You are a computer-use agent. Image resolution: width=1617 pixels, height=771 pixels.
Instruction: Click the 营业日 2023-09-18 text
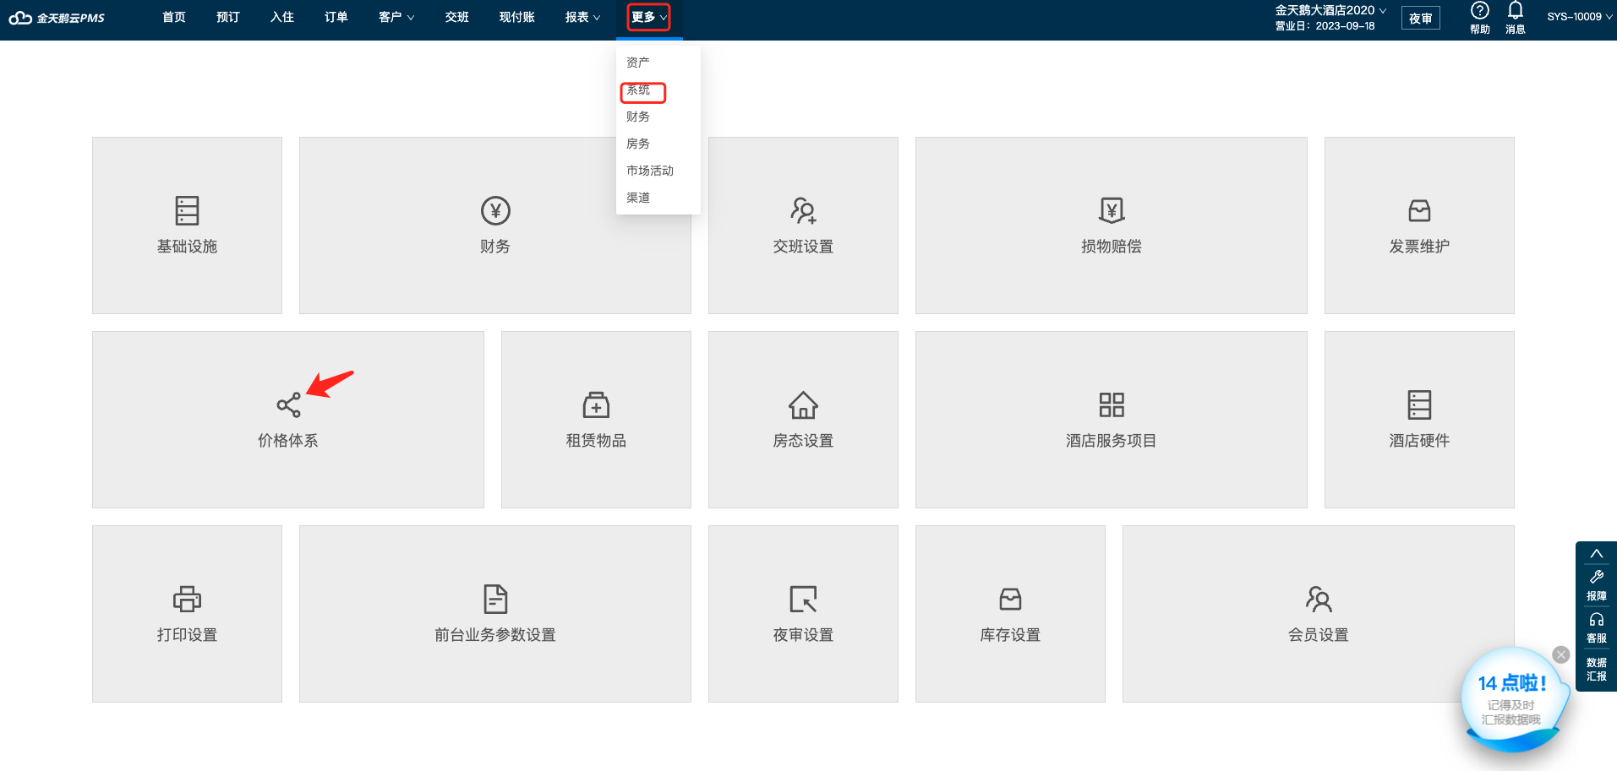tap(1325, 26)
